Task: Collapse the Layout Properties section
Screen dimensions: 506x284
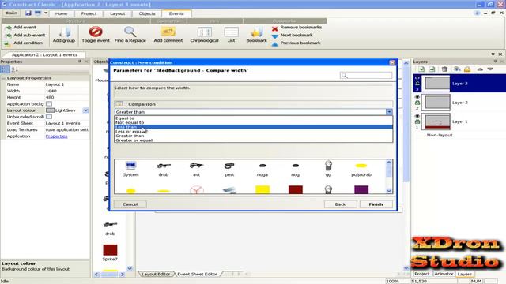Action: point(3,78)
